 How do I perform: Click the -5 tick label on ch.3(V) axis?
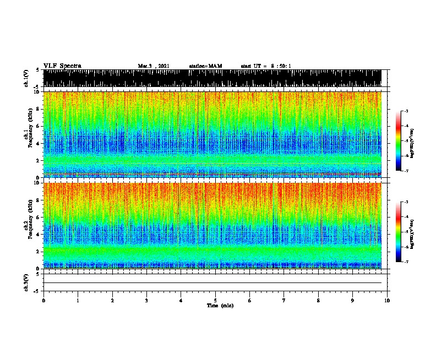(36, 291)
